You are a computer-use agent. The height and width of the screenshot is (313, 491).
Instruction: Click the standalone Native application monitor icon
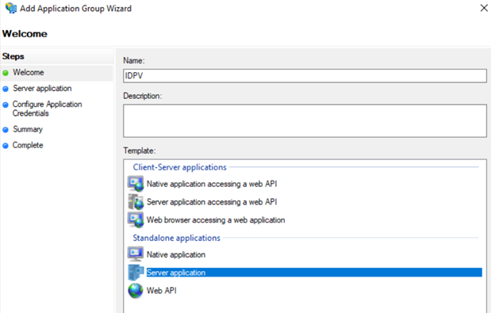[136, 254]
